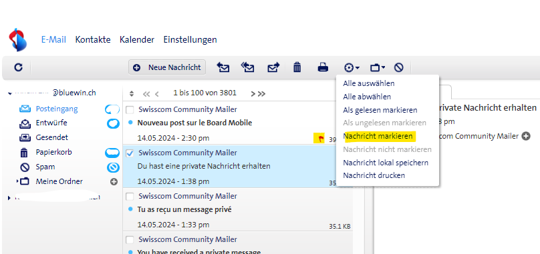The image size is (540, 254).
Task: Click the blue badge next to Entwürfe
Action: coord(113,123)
